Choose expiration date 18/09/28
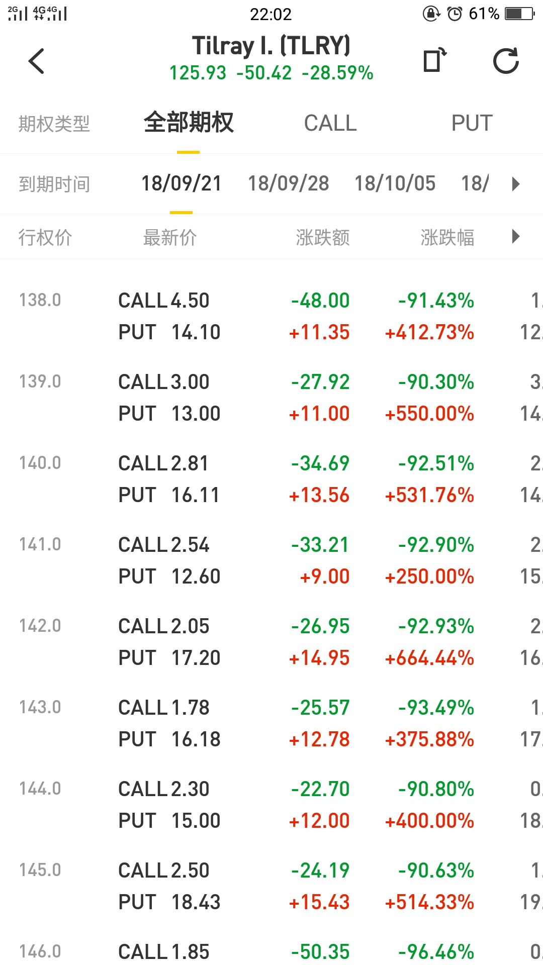The height and width of the screenshot is (965, 543). tap(289, 183)
